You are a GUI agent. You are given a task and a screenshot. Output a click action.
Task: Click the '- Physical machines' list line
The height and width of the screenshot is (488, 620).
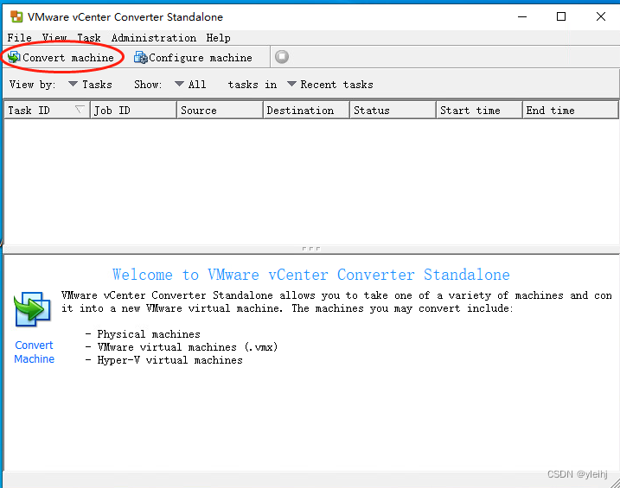pyautogui.click(x=143, y=334)
